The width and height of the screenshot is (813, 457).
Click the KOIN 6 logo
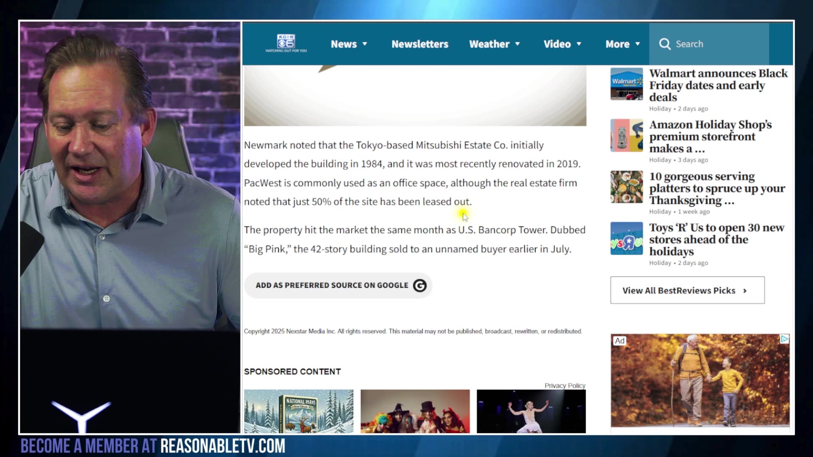point(286,43)
